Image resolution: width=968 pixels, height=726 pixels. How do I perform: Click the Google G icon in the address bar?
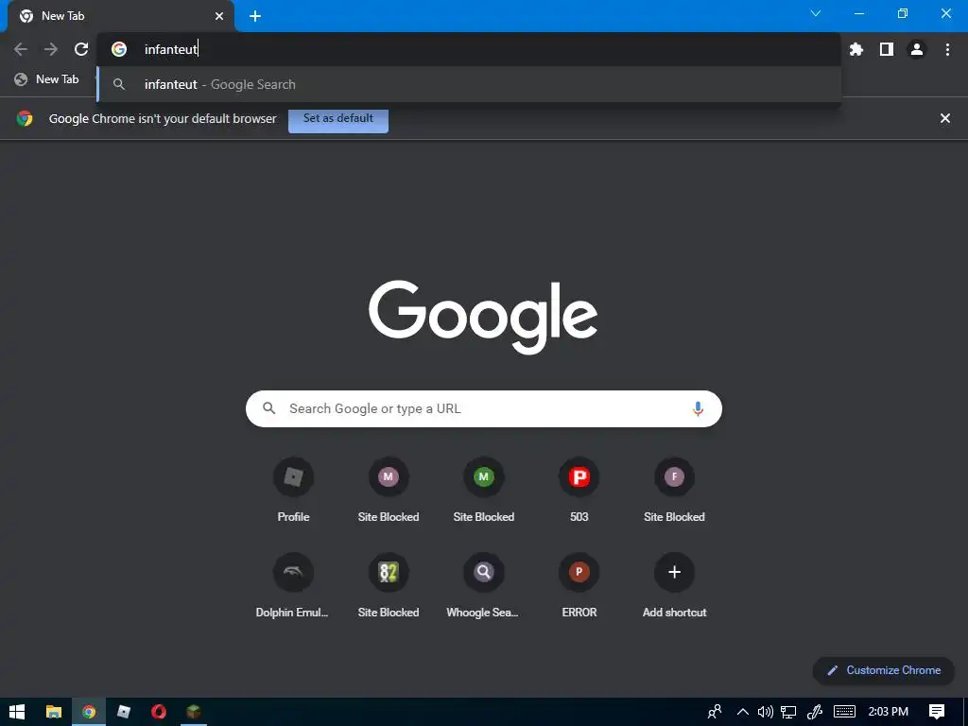pos(119,49)
